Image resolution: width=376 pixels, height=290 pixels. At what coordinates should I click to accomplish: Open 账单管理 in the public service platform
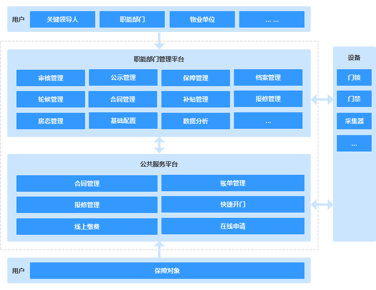233,183
